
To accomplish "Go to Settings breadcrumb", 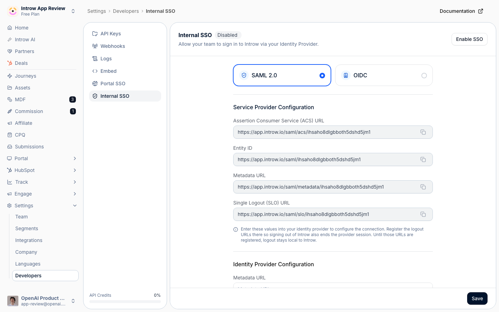I will point(97,11).
